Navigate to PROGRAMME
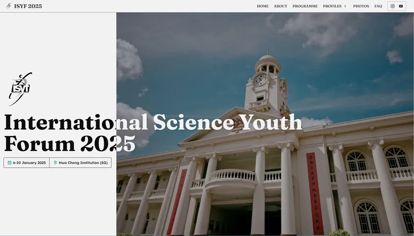Screen dimensions: 414x236 tap(305, 6)
